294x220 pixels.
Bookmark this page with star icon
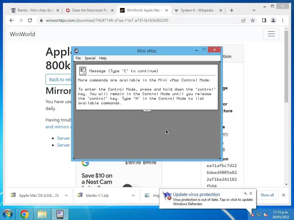[x=253, y=20]
